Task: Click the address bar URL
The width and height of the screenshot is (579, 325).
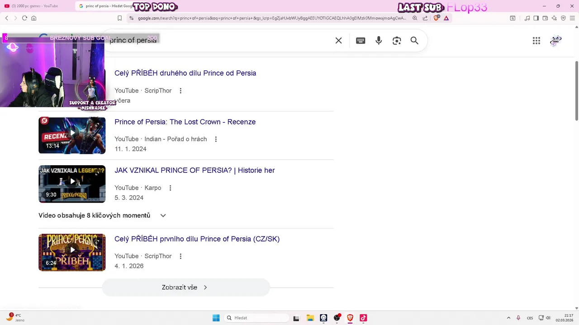Action: 271,18
